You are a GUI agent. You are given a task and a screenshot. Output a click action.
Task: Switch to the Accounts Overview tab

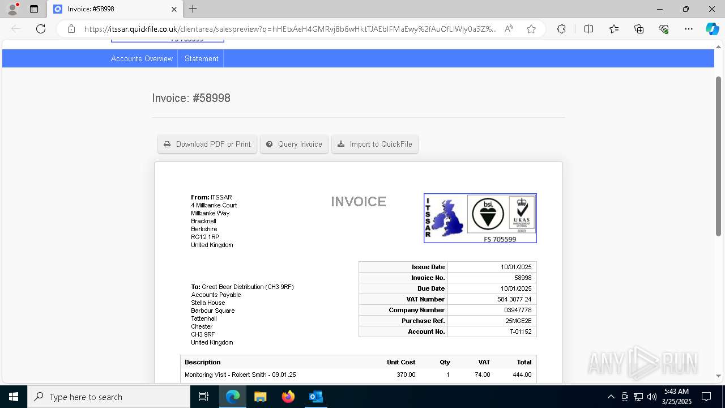click(142, 58)
